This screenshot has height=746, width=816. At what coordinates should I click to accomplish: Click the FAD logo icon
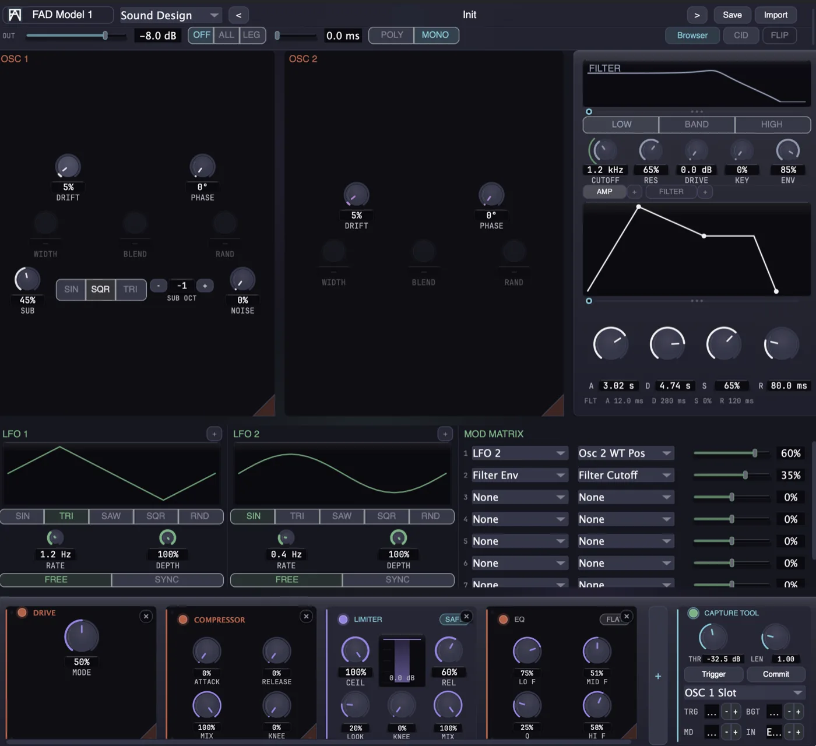pyautogui.click(x=15, y=15)
